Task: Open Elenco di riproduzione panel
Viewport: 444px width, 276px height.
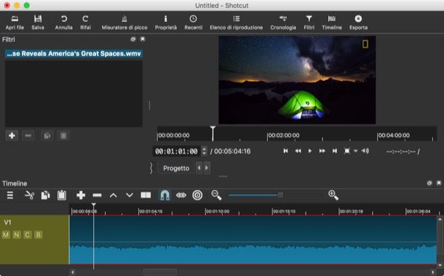Action: coord(236,23)
